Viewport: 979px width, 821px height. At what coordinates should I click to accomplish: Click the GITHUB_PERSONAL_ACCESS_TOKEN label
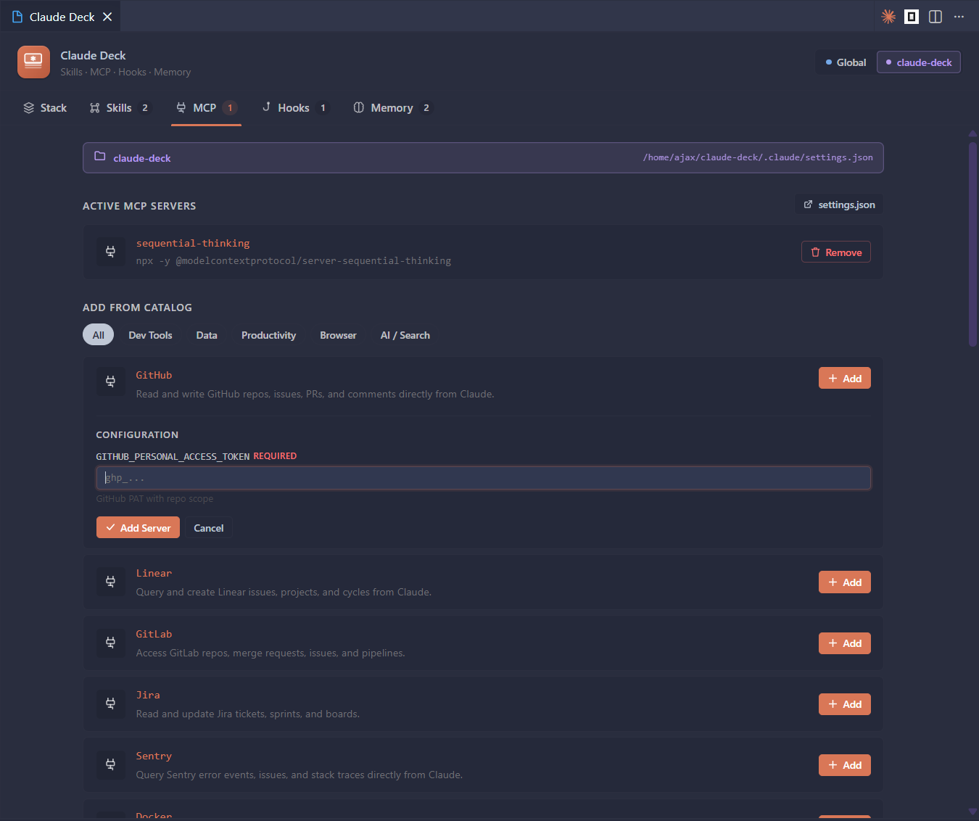tap(173, 456)
